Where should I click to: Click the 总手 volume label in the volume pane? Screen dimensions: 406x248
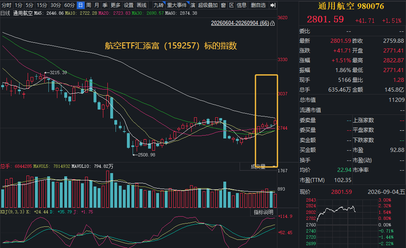click(x=16, y=166)
